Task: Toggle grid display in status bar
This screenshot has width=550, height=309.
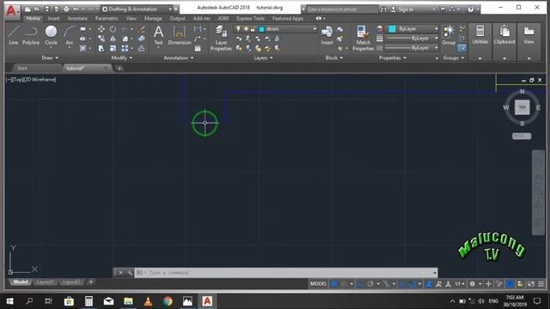Action: (334, 284)
